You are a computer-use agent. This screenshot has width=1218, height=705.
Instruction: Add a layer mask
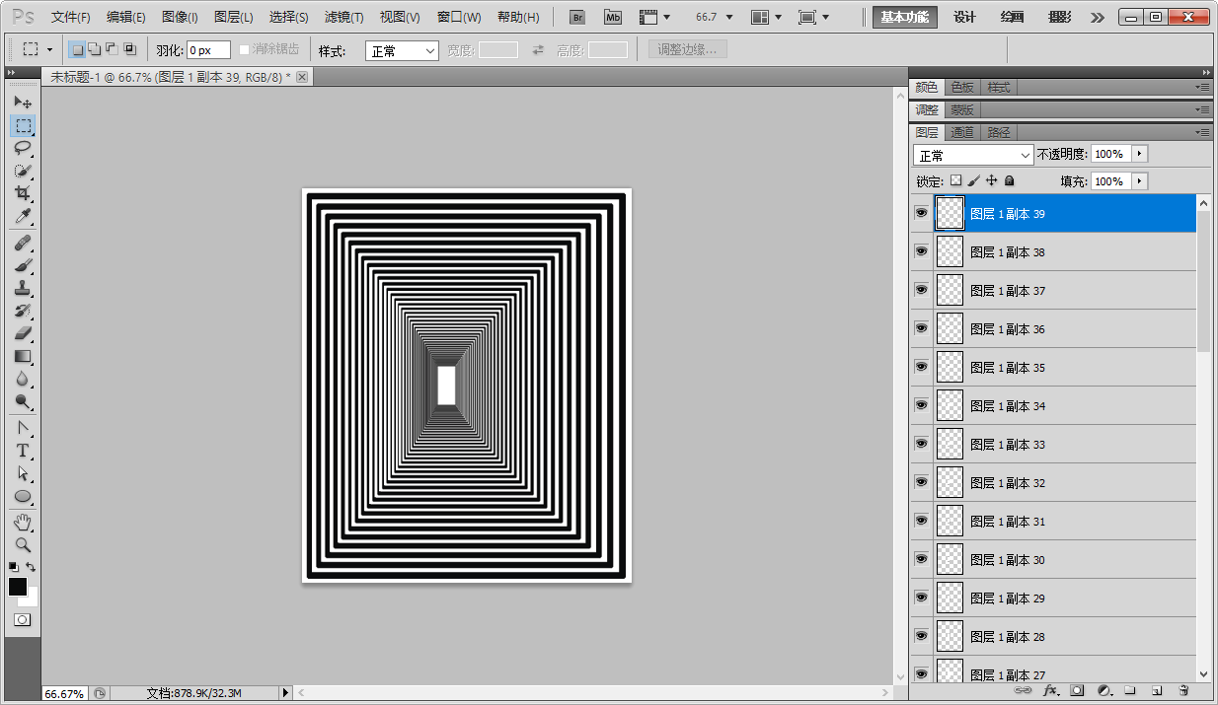pos(1077,690)
